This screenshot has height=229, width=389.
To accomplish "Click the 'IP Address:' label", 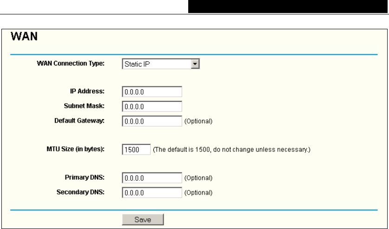I will [x=87, y=91].
